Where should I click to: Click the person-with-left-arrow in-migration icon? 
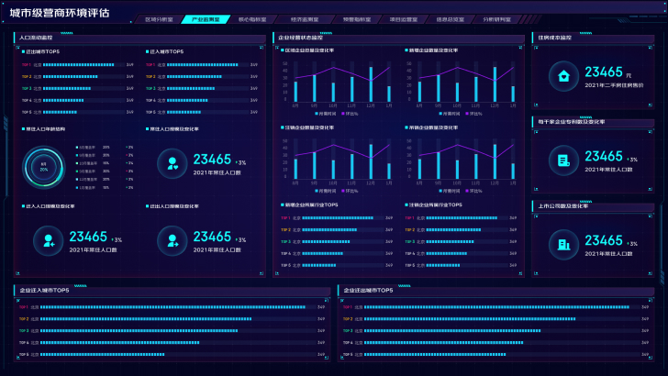click(x=48, y=241)
